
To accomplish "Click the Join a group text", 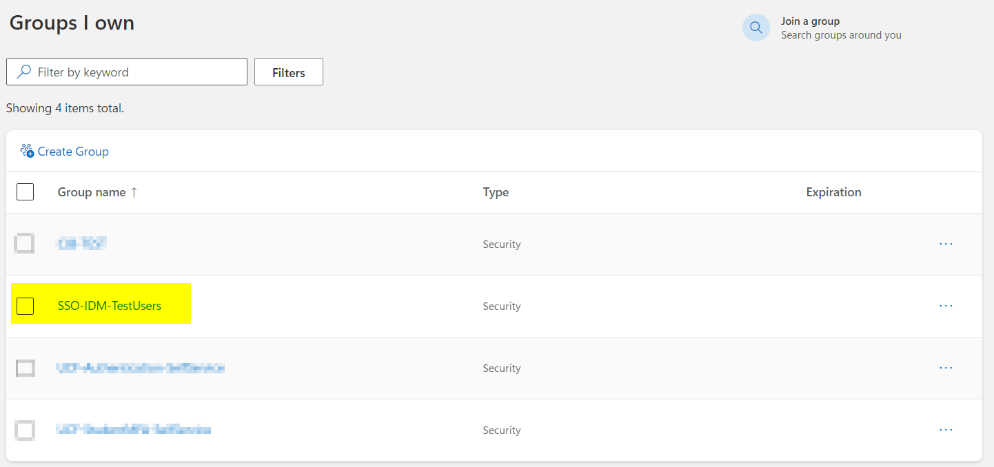I will click(810, 21).
